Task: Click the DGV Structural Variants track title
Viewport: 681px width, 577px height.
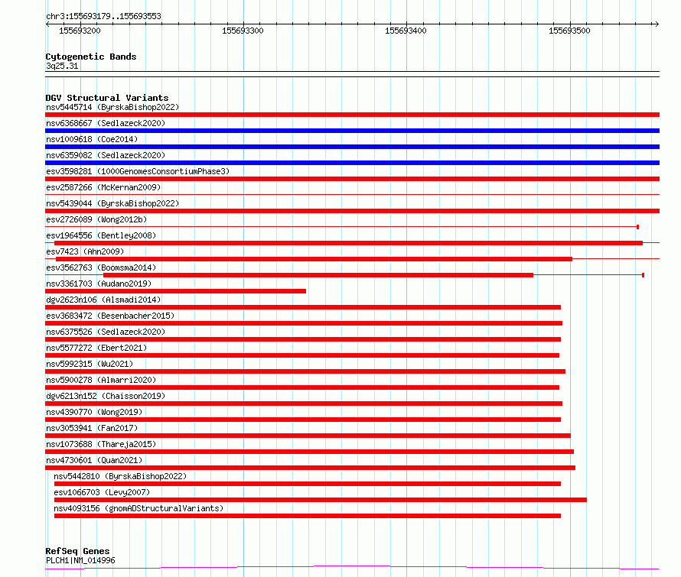Action: tap(107, 98)
